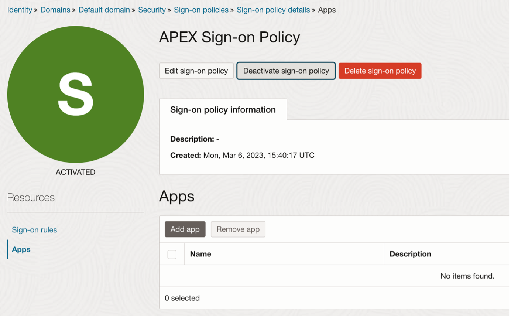Go to Security from the breadcrumb
The width and height of the screenshot is (511, 317).
152,10
